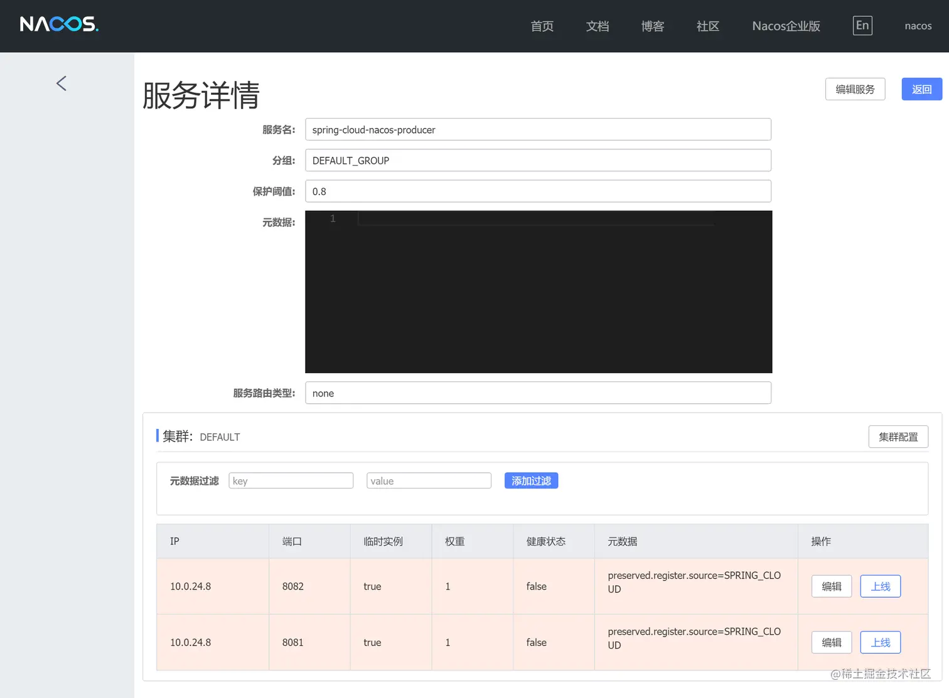Click metadata text in 8081 row
The width and height of the screenshot is (949, 698).
[x=694, y=638]
